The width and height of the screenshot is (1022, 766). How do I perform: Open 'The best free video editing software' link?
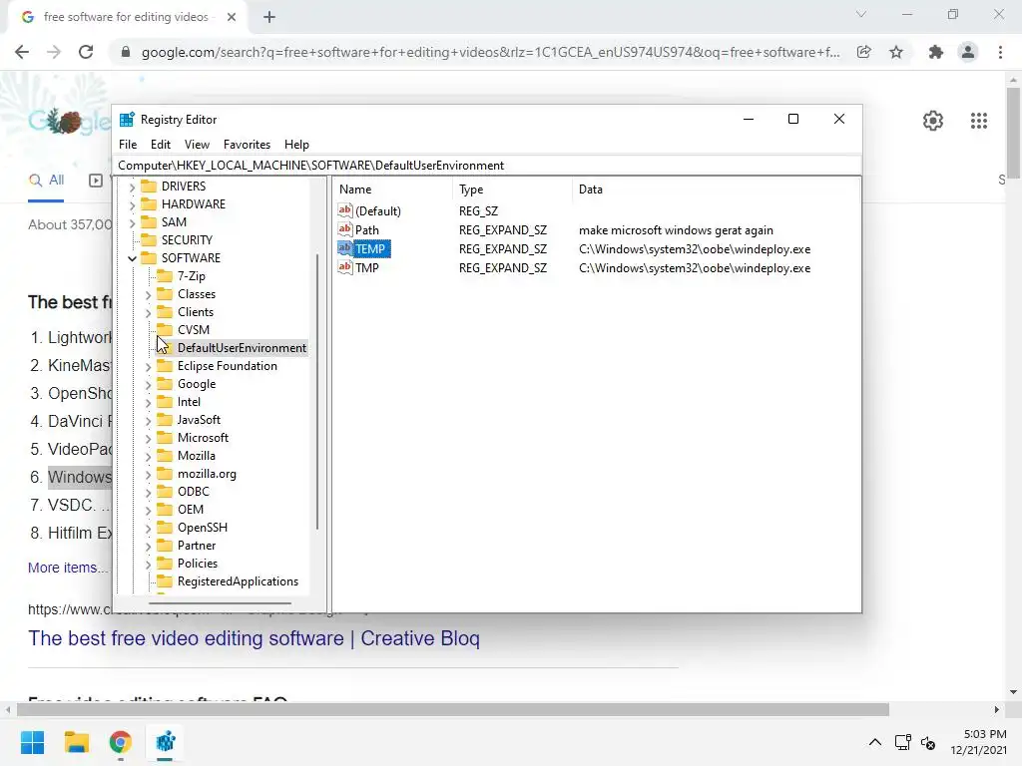[255, 638]
